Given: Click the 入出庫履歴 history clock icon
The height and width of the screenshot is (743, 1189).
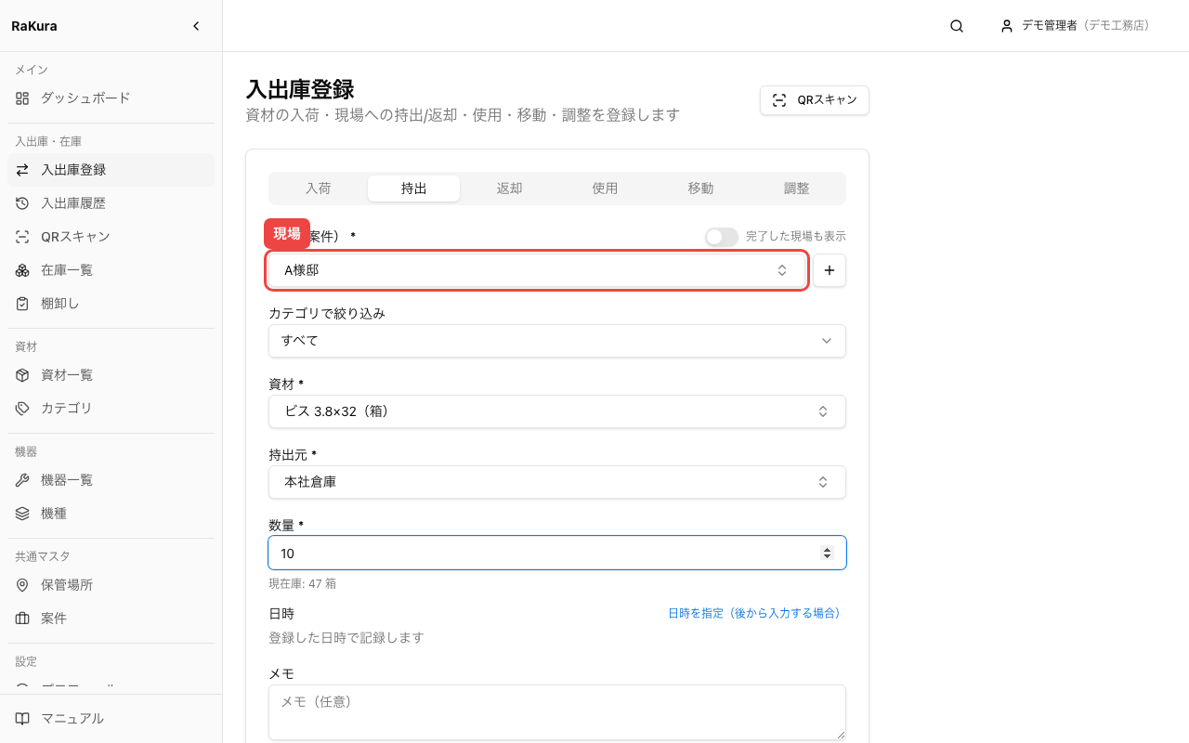Looking at the screenshot, I should (22, 203).
